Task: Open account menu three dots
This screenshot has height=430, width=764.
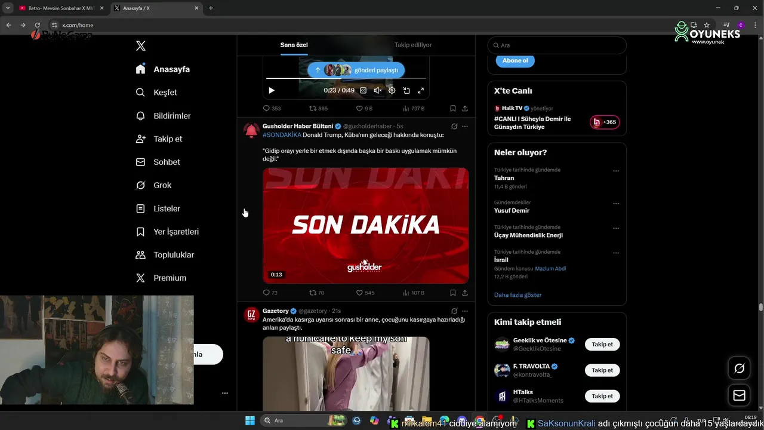Action: [x=225, y=393]
